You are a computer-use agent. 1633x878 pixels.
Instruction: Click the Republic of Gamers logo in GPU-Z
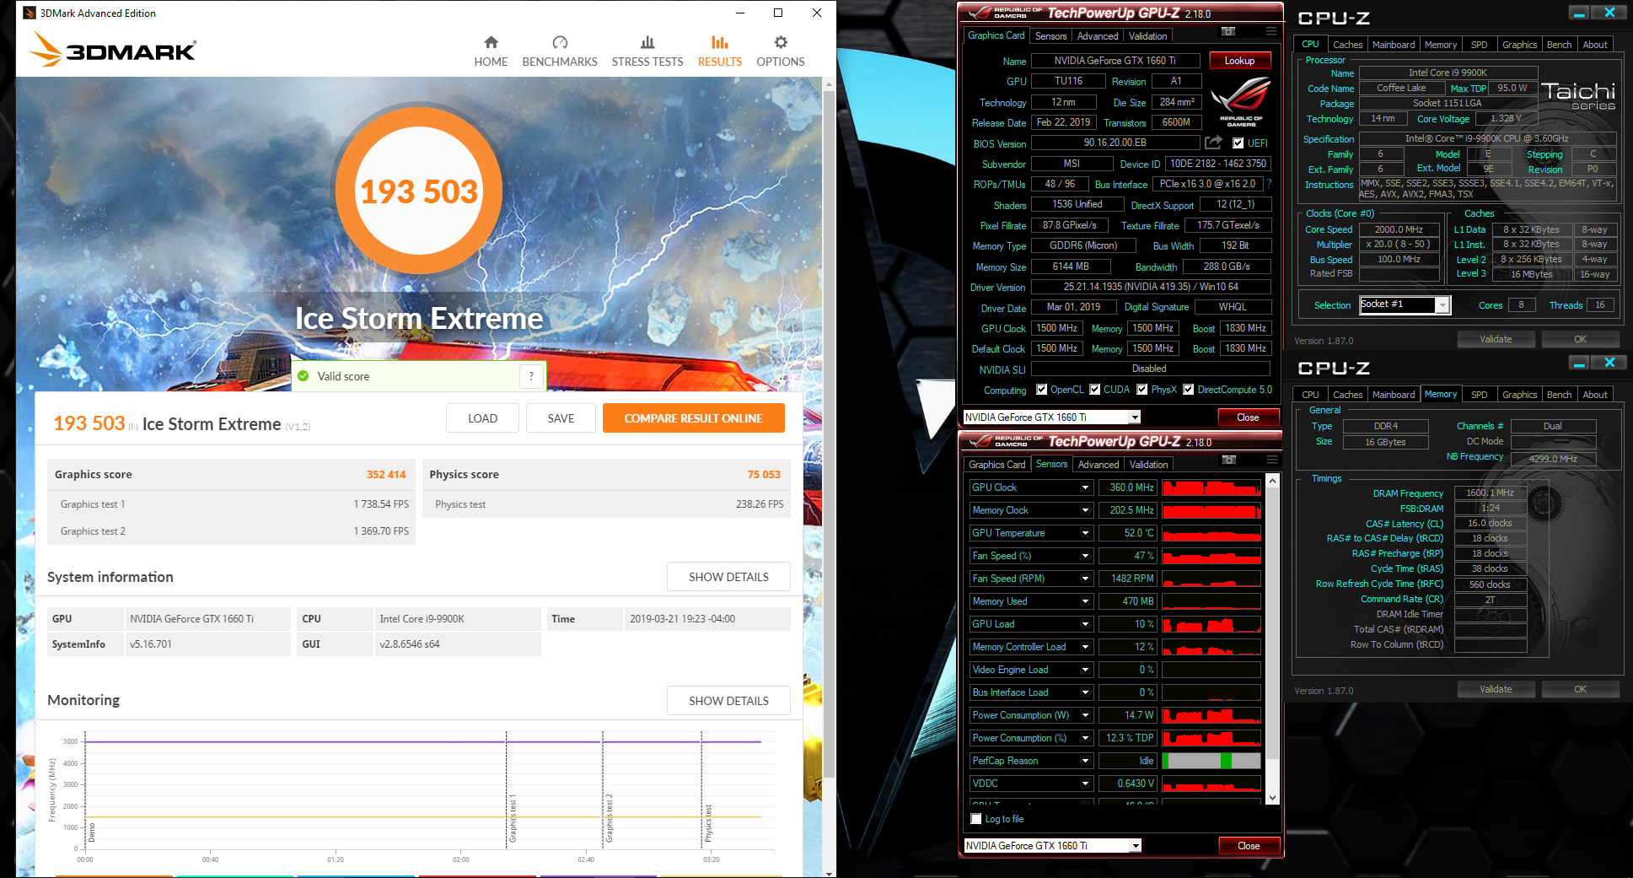1241,101
